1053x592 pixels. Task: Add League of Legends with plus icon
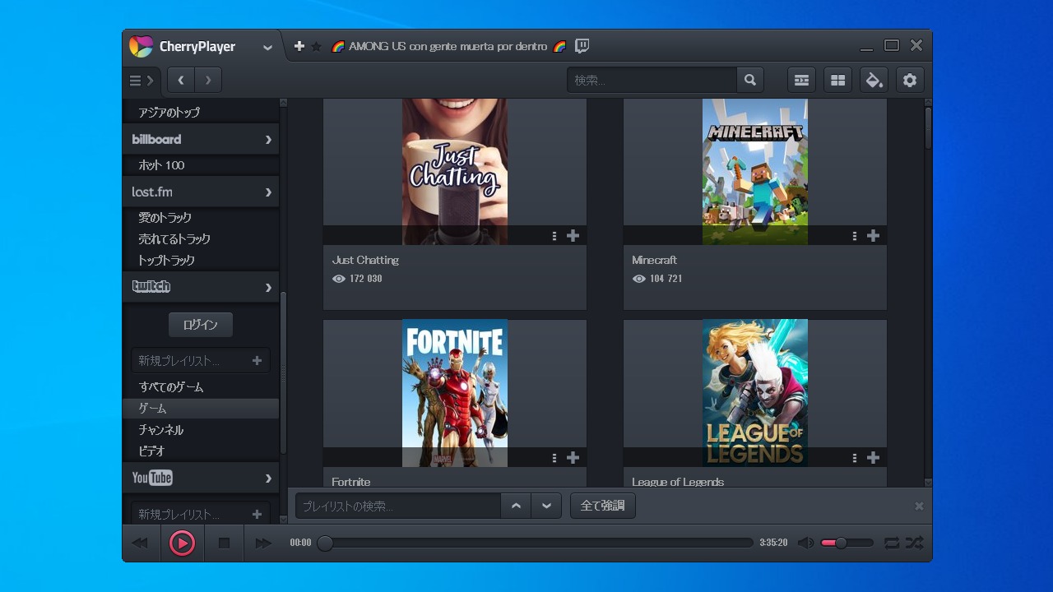click(x=874, y=458)
